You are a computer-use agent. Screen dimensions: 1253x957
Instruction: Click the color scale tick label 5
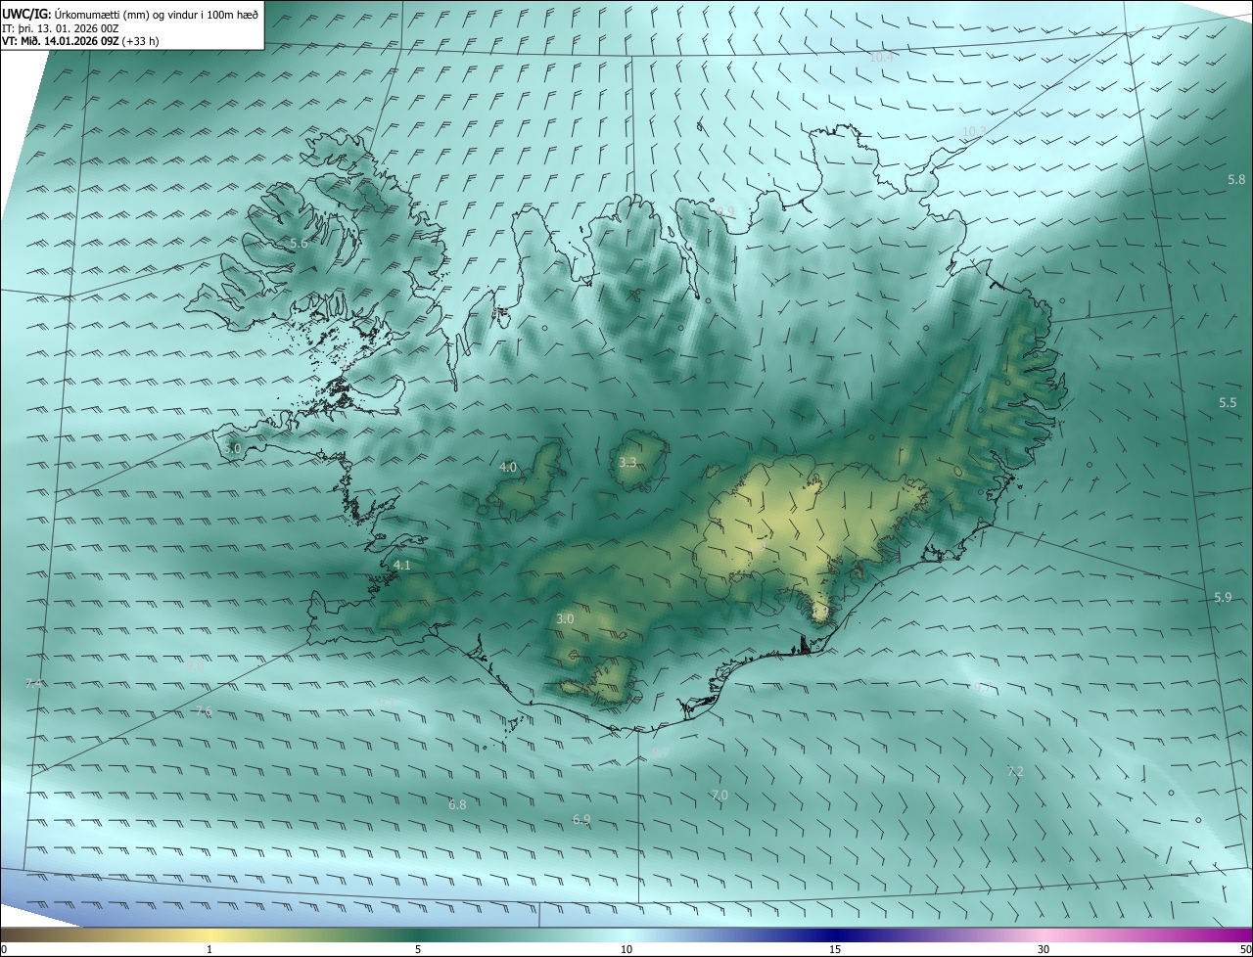pyautogui.click(x=418, y=949)
